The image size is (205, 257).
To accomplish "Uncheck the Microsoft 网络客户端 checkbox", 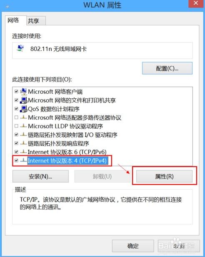I will tap(16, 92).
